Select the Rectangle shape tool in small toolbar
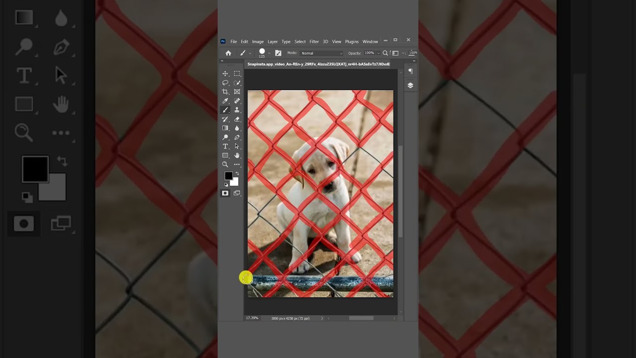636x358 pixels. coord(225,155)
